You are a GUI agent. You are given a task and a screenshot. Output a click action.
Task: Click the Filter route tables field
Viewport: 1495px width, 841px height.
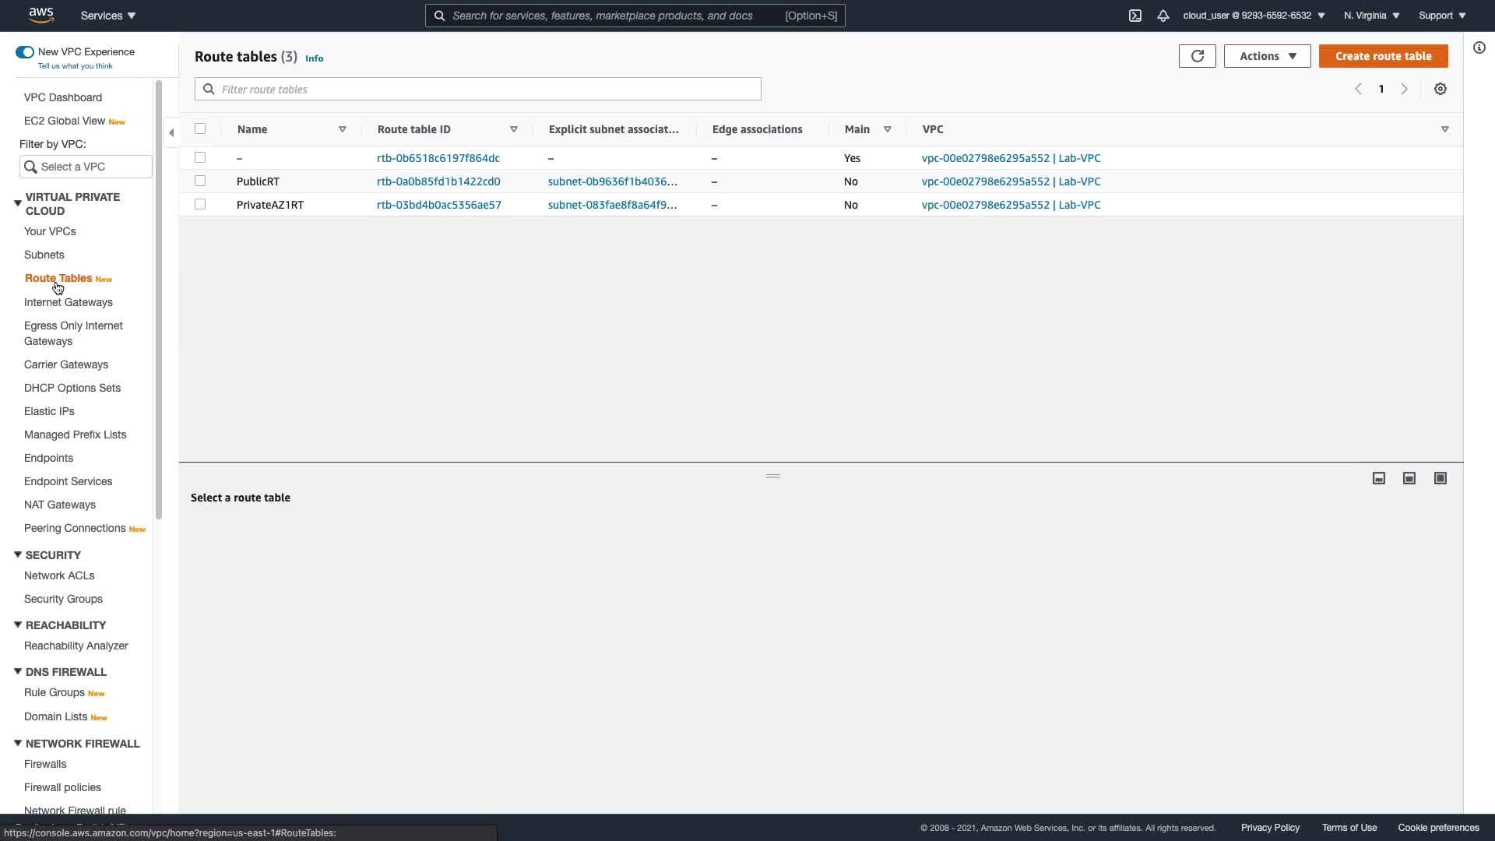click(x=477, y=90)
